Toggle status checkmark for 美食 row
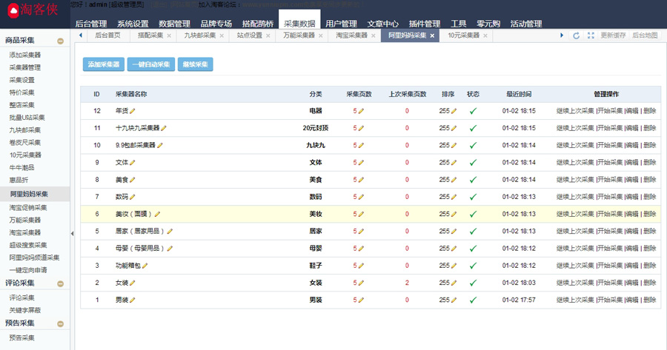This screenshot has width=667, height=350. (473, 180)
